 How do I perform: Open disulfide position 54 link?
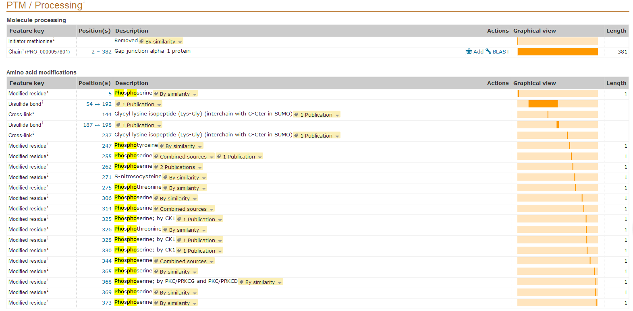89,104
